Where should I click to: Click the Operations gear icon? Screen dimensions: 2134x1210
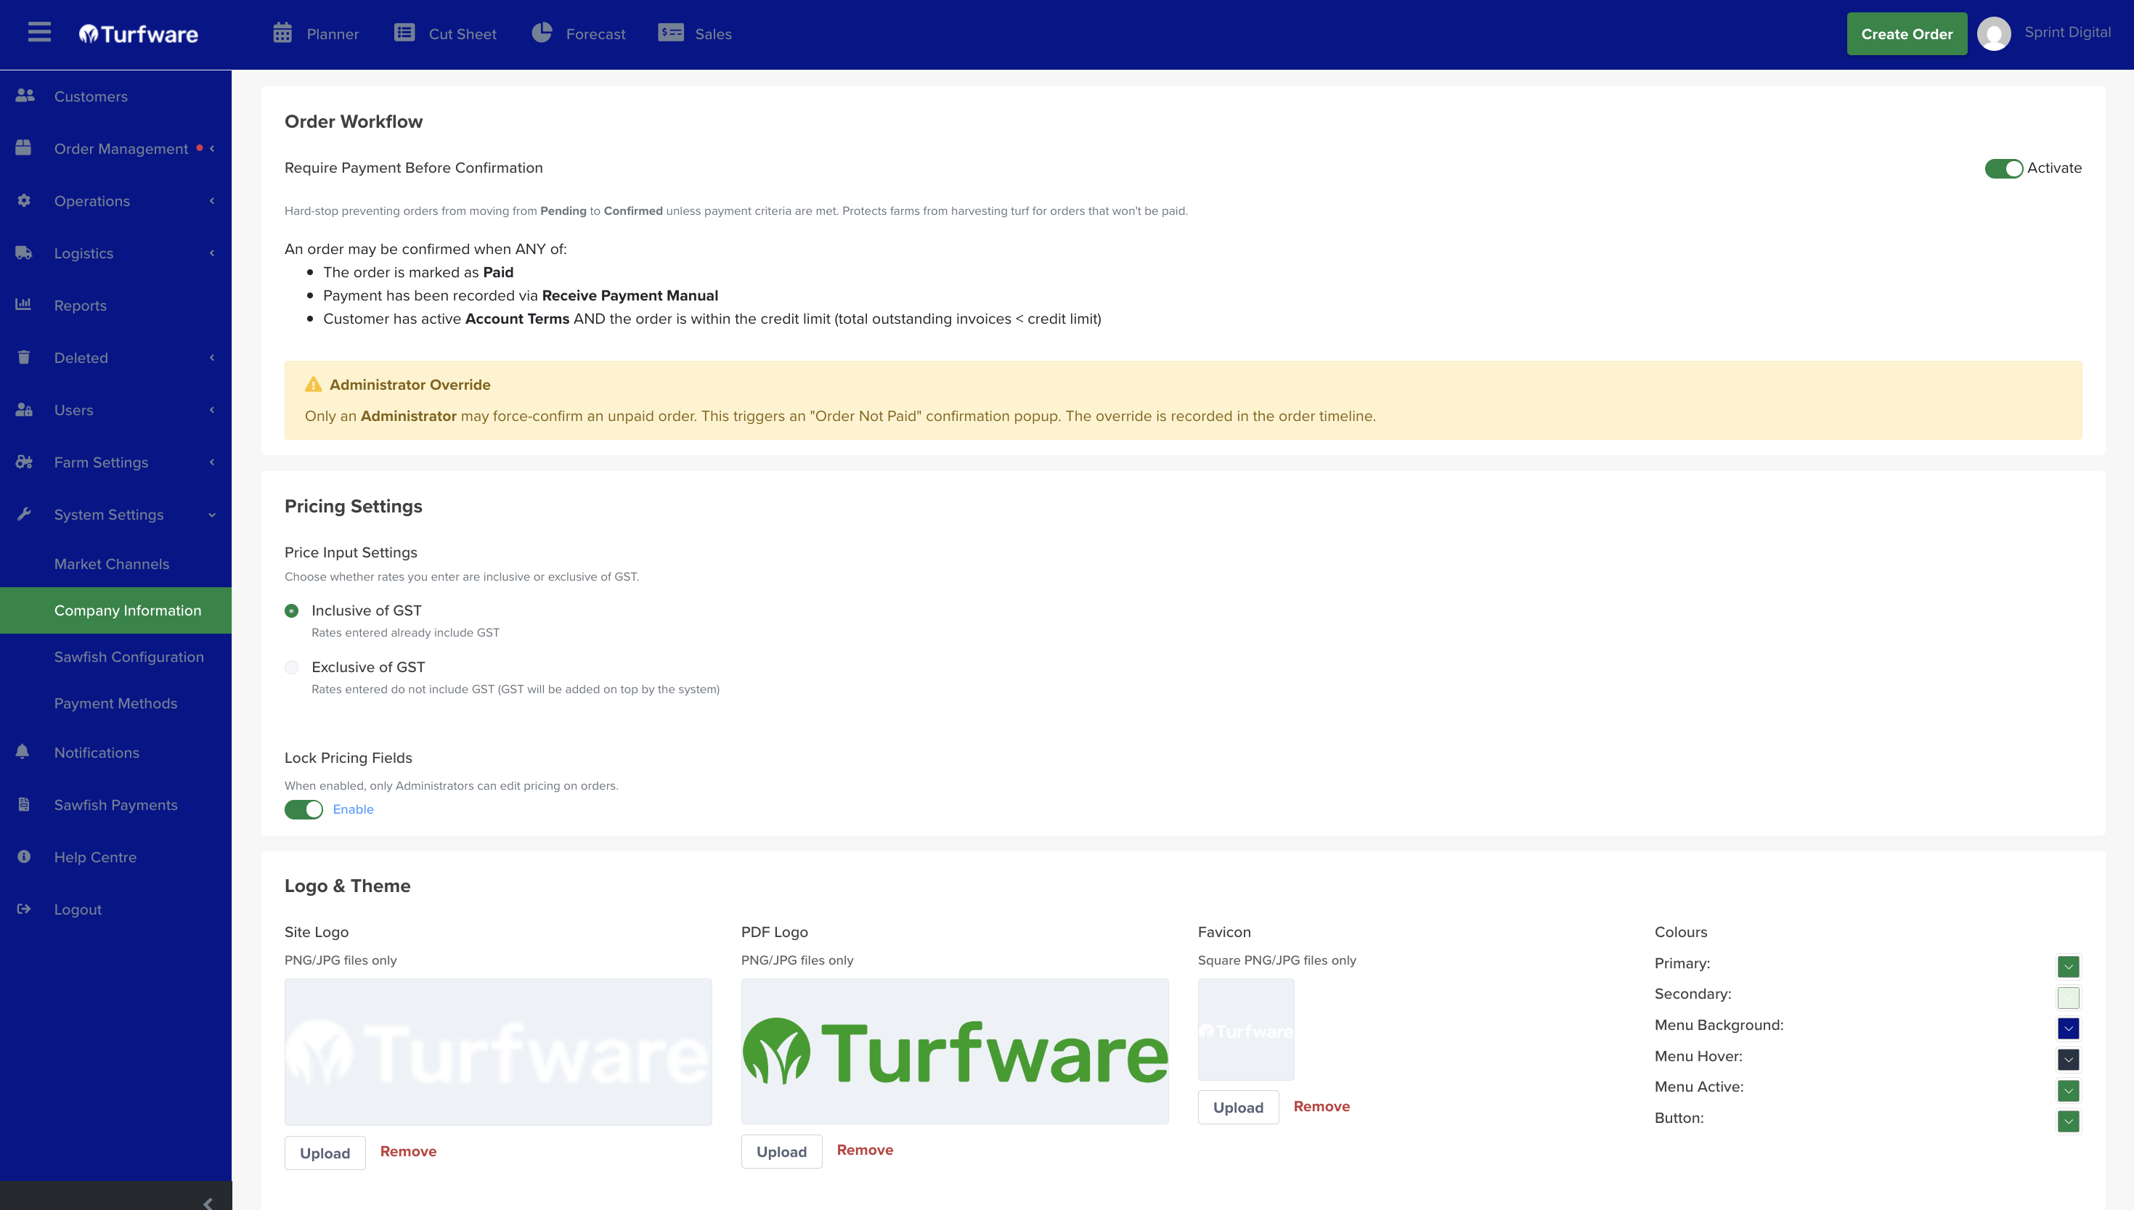[23, 201]
